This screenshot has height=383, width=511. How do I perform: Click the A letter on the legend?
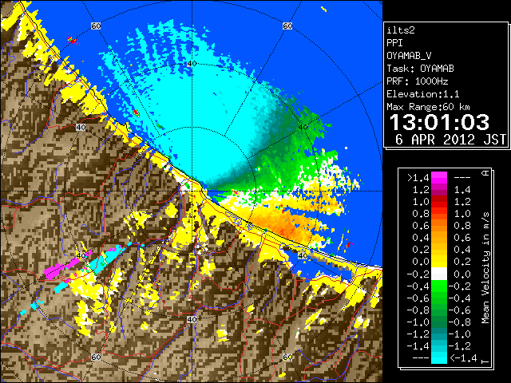tap(485, 173)
